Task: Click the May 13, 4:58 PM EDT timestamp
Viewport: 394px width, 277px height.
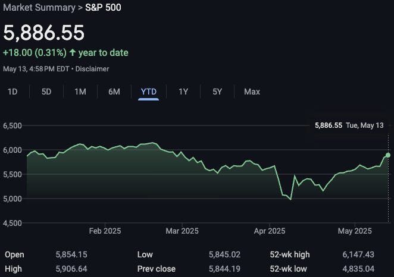Action: coord(36,69)
